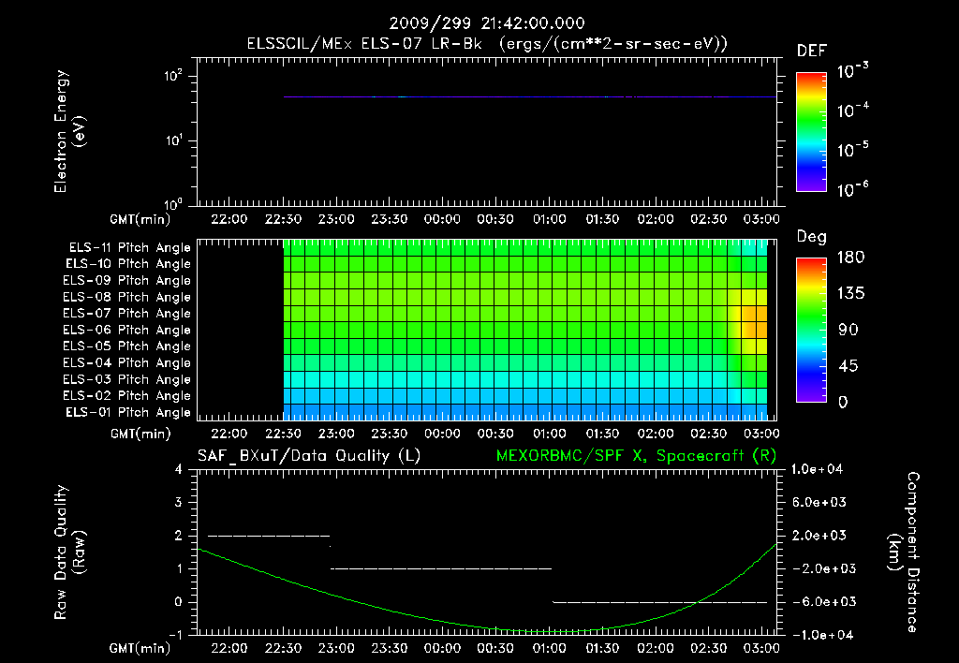Select the ELS-05 Pitch Angle row label

[x=127, y=346]
